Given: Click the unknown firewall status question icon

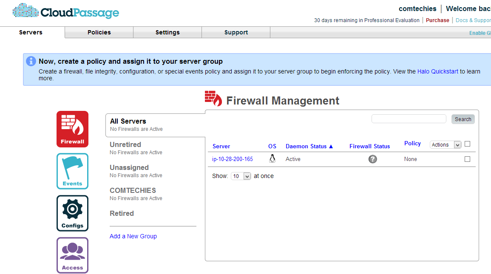Looking at the screenshot, I should 372,159.
